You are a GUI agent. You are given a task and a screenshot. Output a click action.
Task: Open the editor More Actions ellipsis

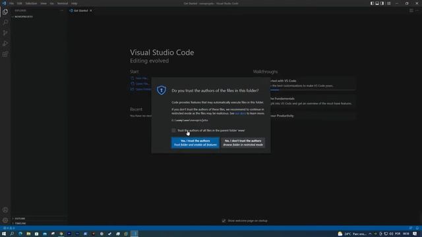417,11
